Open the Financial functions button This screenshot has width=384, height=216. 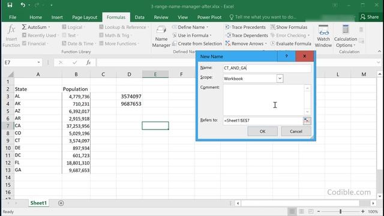pos(35,44)
